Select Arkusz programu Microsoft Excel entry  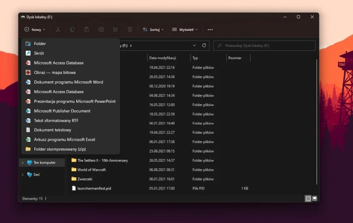pos(64,140)
